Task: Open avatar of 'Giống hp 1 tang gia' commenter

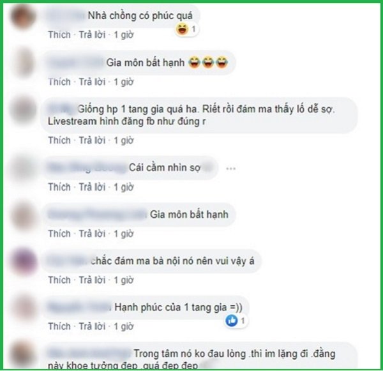Action: point(23,110)
